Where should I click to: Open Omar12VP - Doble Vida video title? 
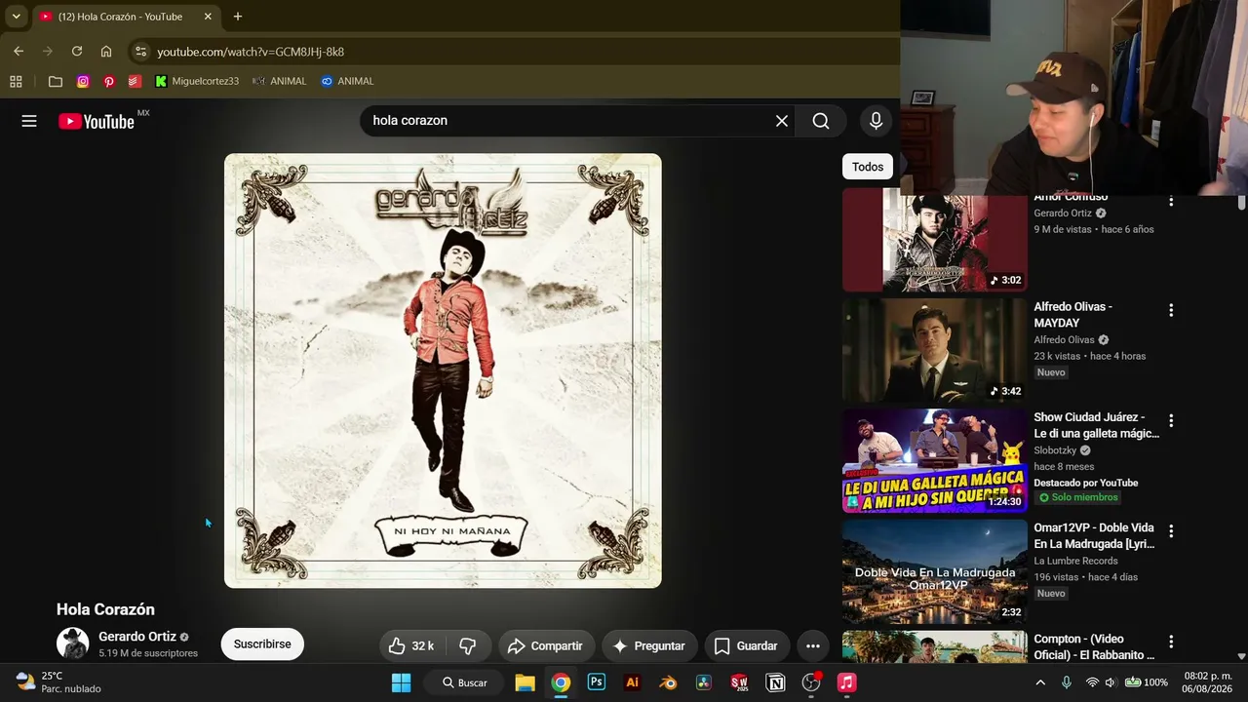(x=1095, y=535)
